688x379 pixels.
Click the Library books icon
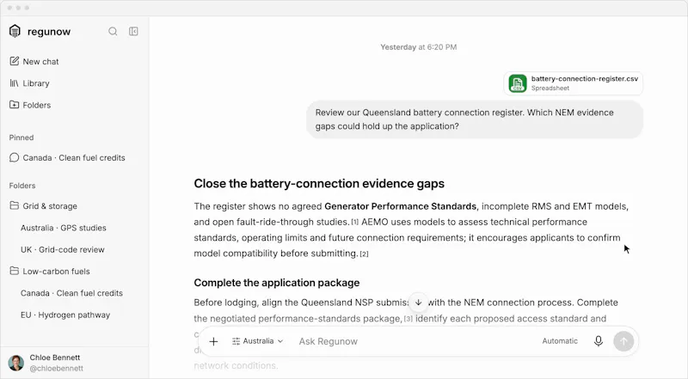14,83
